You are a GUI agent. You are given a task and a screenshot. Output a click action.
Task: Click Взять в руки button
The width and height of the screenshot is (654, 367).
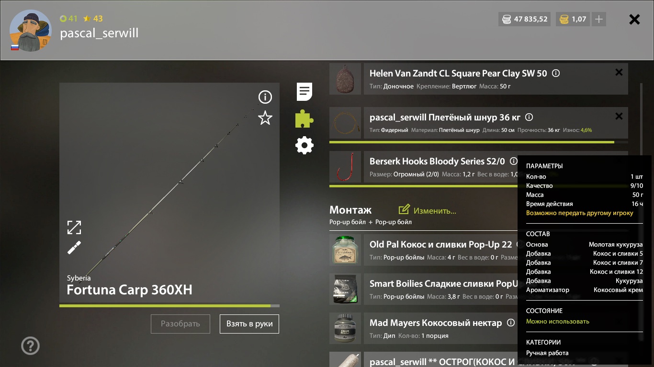point(249,324)
